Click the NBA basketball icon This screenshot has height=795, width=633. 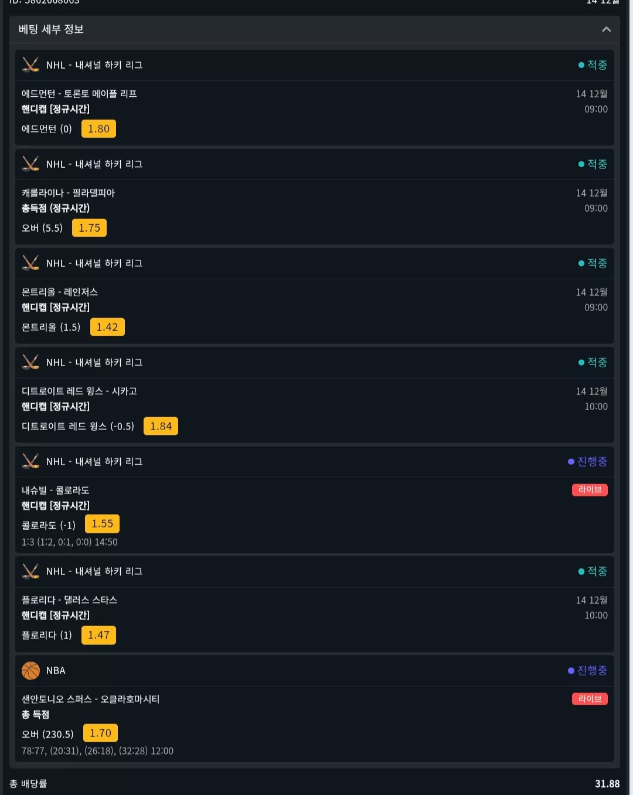coord(30,670)
